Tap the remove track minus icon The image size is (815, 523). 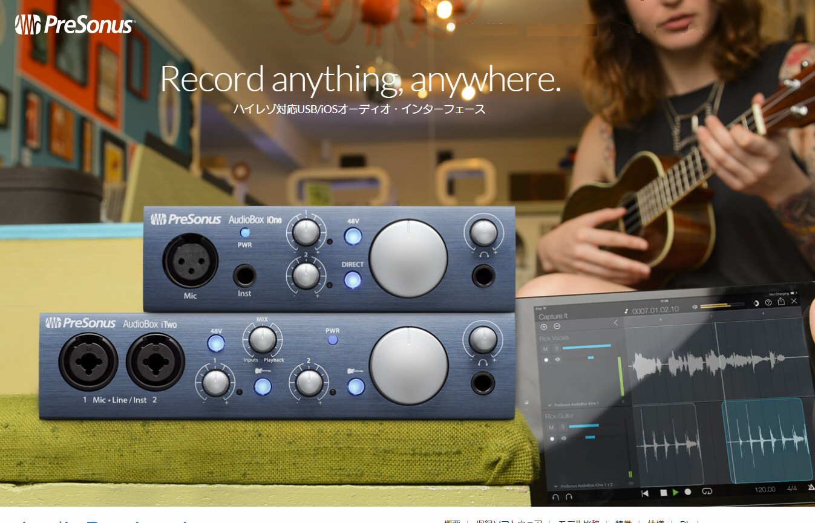(557, 326)
